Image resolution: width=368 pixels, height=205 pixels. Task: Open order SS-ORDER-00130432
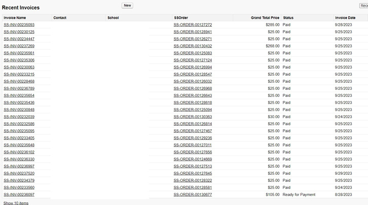tap(193, 46)
